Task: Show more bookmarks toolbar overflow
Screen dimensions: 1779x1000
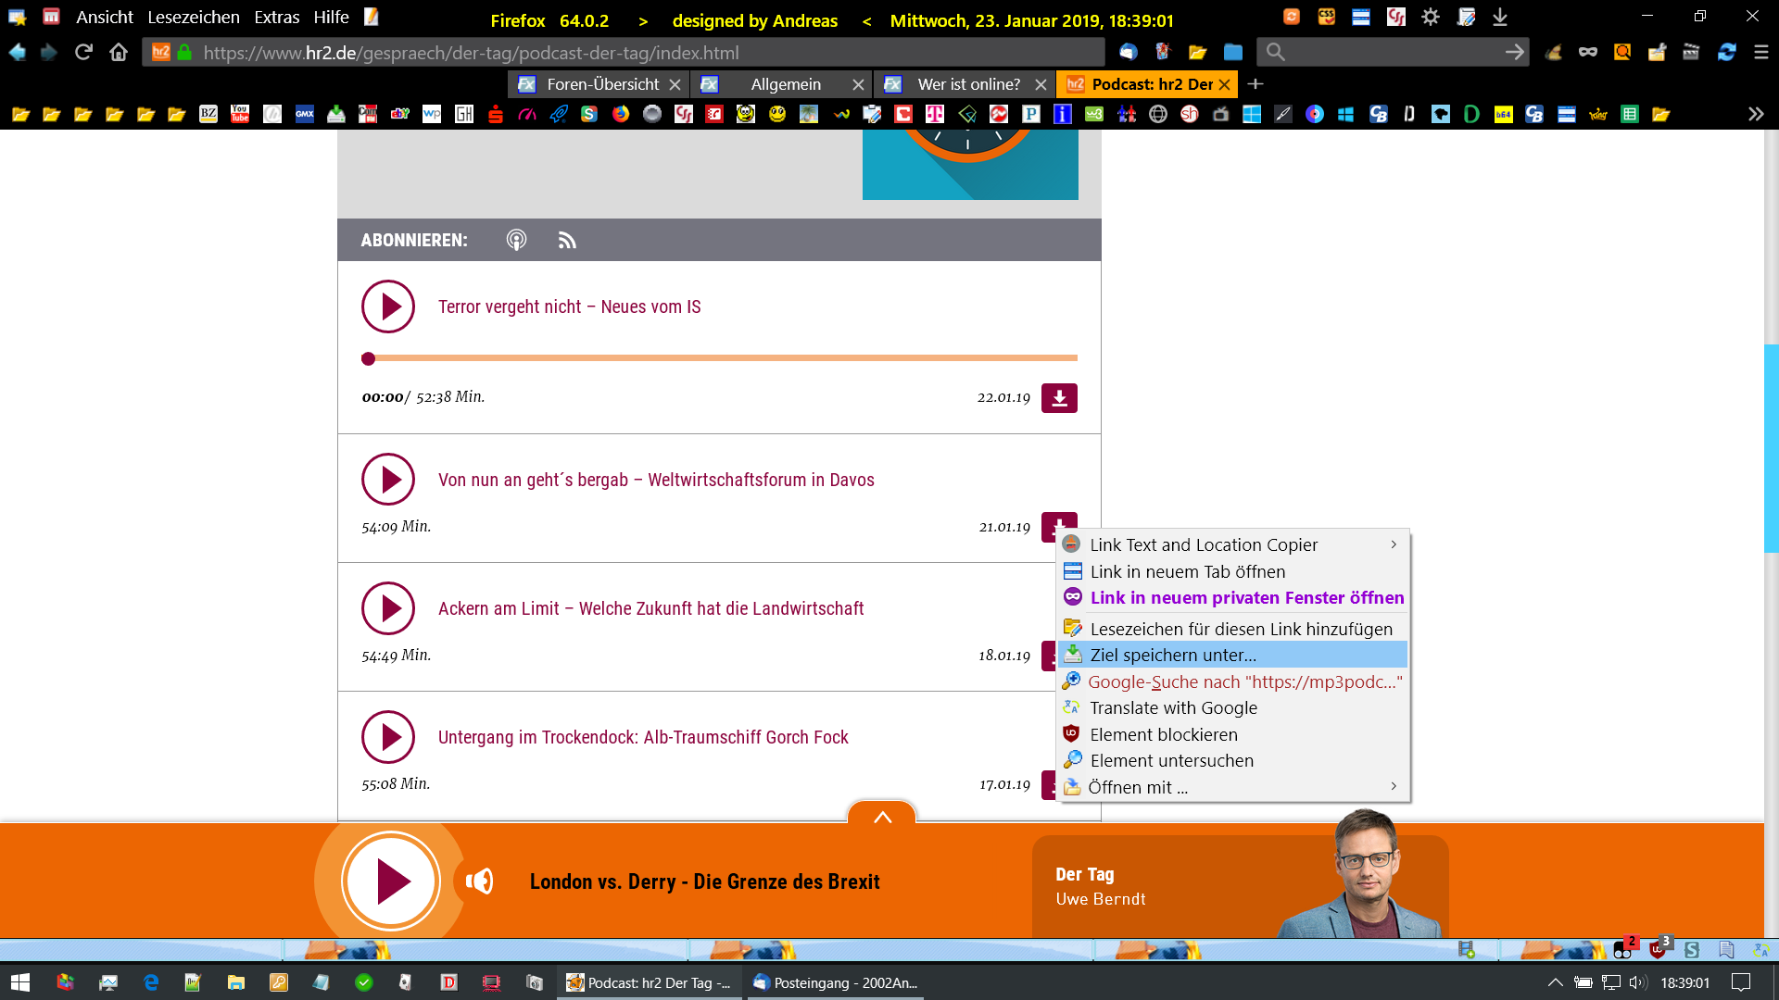Action: [1755, 114]
